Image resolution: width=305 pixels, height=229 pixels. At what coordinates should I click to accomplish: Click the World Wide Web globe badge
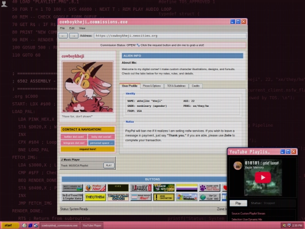[210, 197]
